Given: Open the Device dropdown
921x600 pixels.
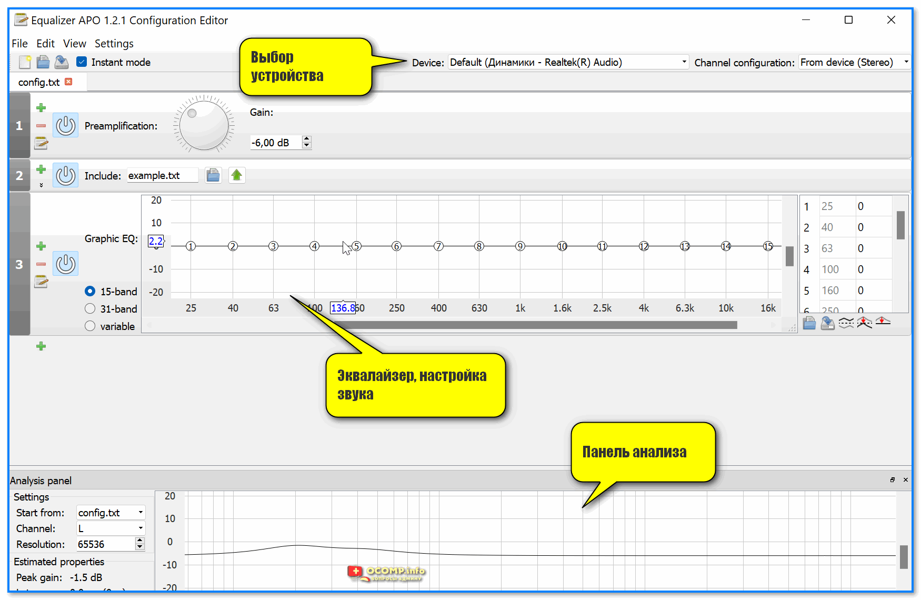Looking at the screenshot, I should pyautogui.click(x=568, y=62).
